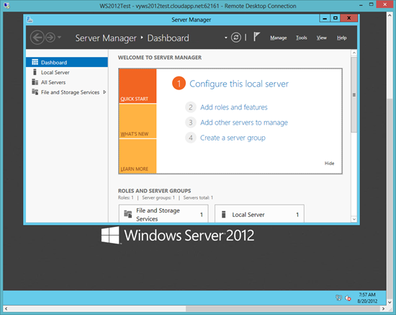
Task: Expand File and Storage Services arrow
Action: click(x=104, y=92)
